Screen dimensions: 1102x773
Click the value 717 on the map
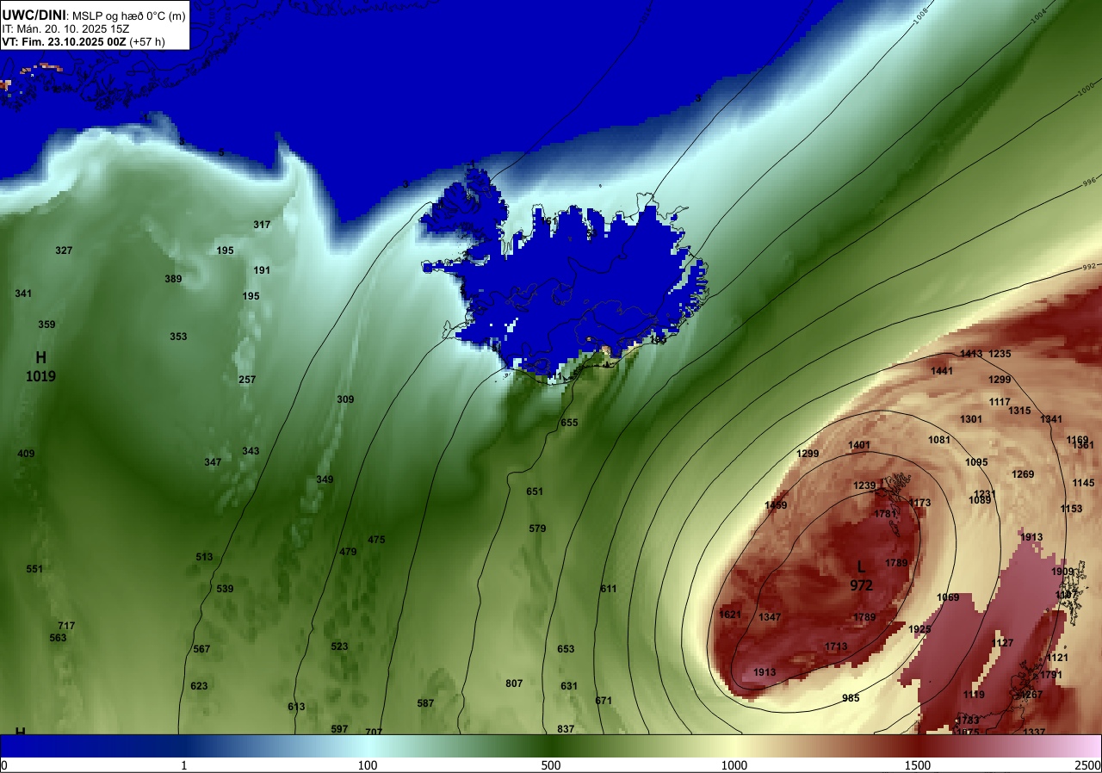[66, 626]
